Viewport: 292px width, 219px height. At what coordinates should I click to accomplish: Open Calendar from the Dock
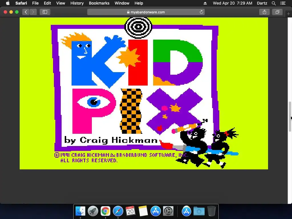point(130,211)
